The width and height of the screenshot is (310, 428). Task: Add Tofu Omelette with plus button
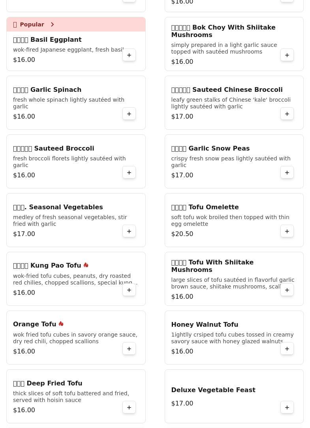287,231
